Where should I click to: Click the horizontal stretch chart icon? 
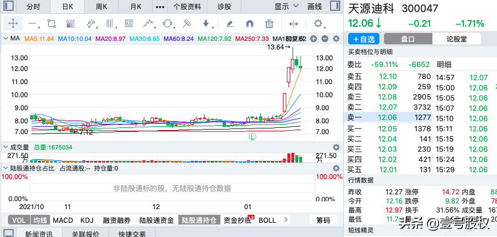[x=294, y=23]
